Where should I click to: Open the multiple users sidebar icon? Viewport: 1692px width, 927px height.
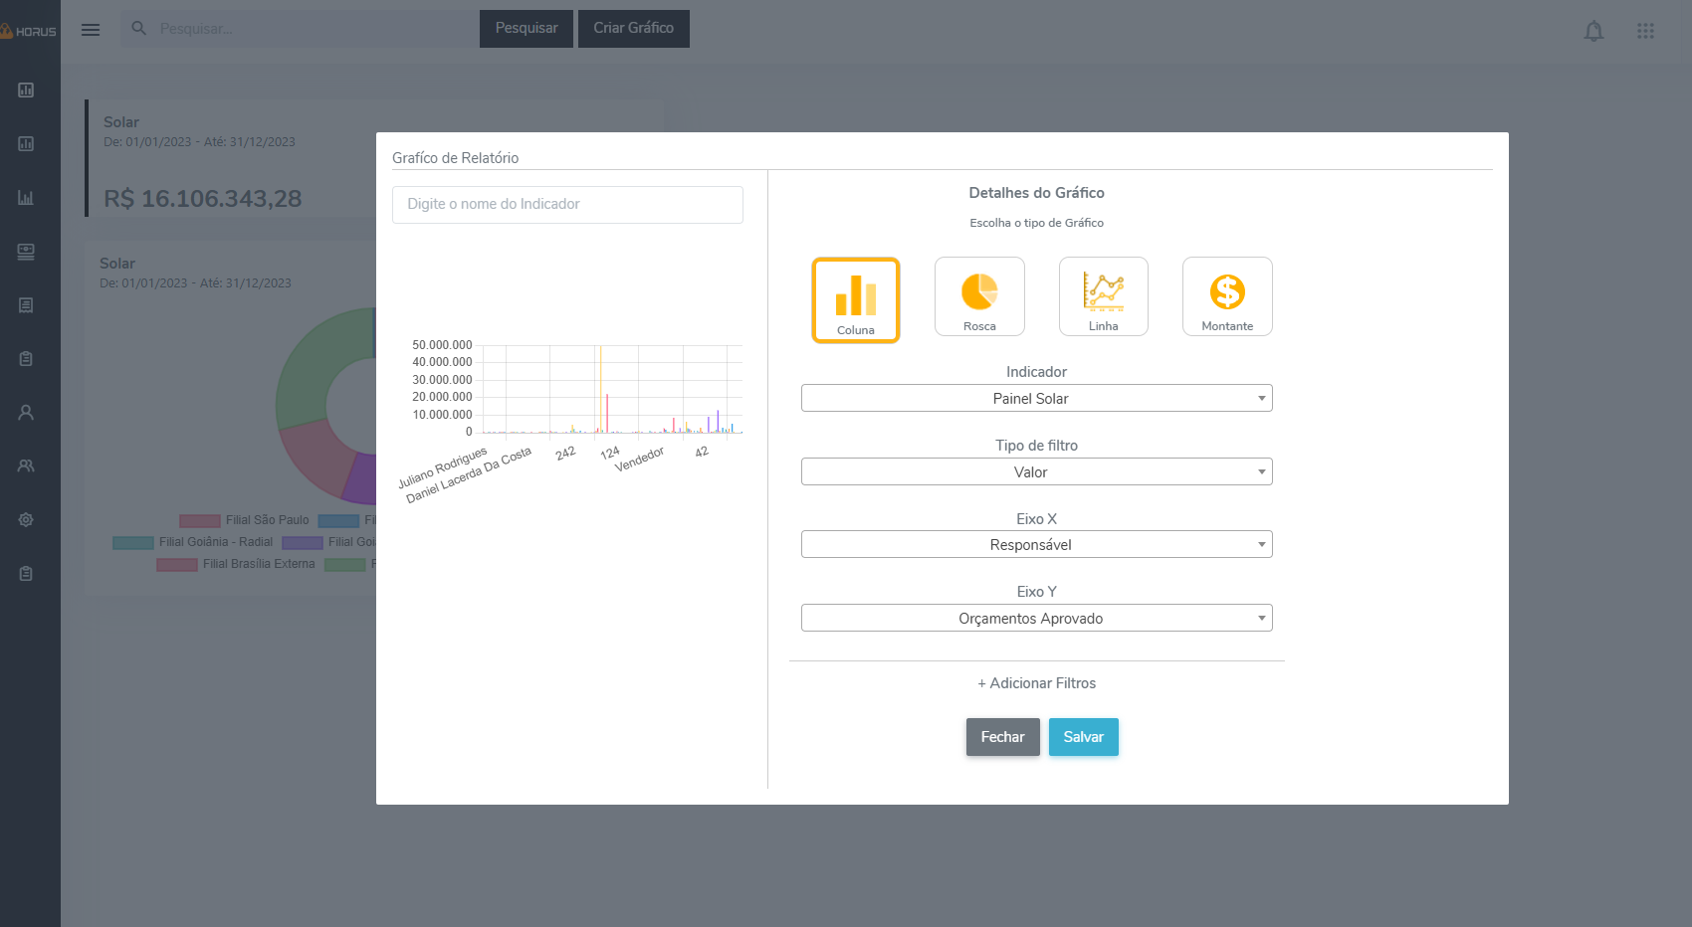26,466
